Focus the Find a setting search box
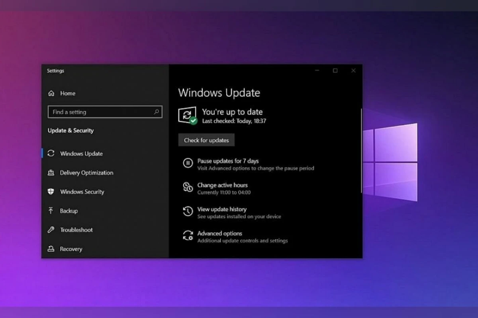 [x=105, y=112]
